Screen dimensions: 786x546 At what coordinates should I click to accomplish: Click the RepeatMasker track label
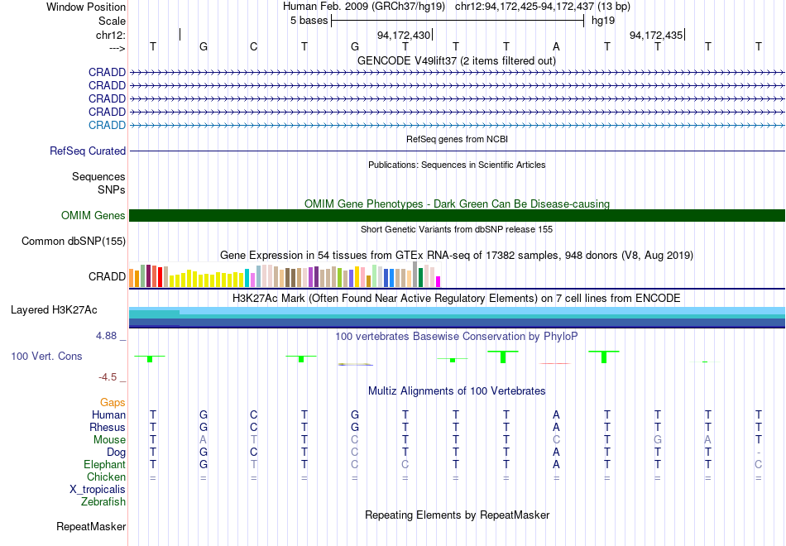point(91,526)
